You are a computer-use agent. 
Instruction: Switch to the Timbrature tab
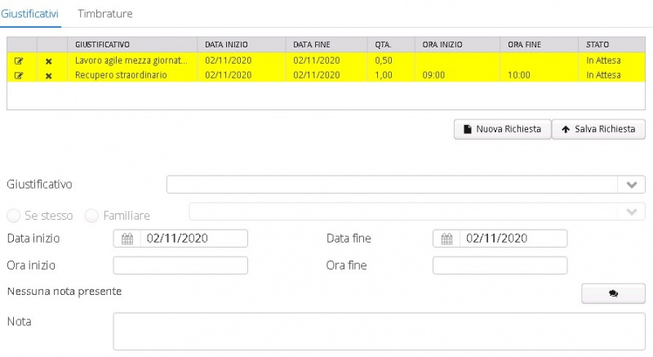click(x=104, y=14)
